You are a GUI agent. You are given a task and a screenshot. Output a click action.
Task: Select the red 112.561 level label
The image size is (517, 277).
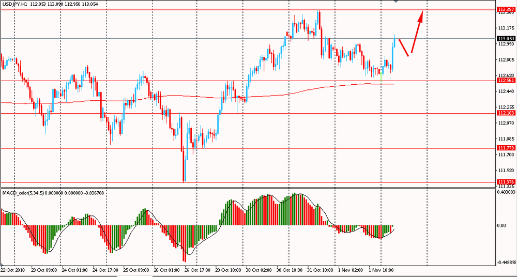[506, 81]
